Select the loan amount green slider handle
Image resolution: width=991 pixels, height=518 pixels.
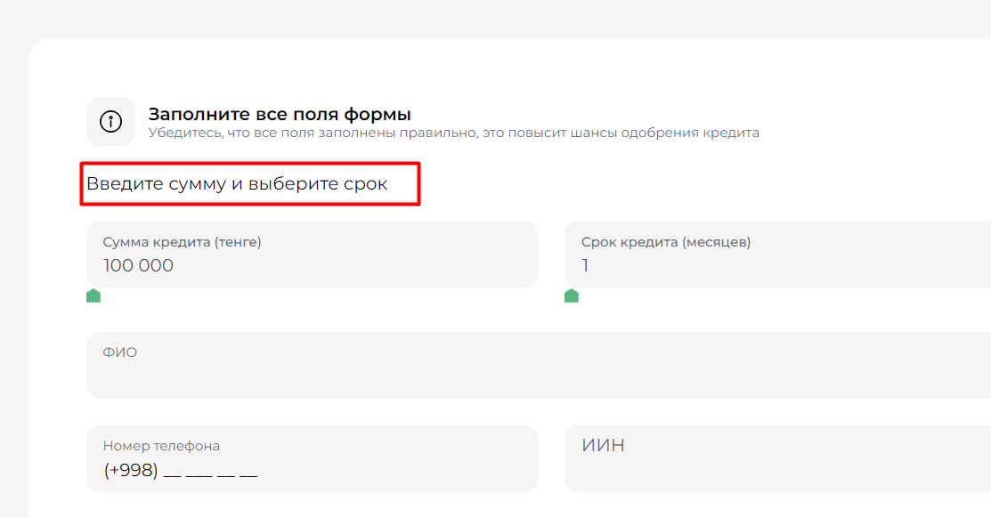pos(93,295)
